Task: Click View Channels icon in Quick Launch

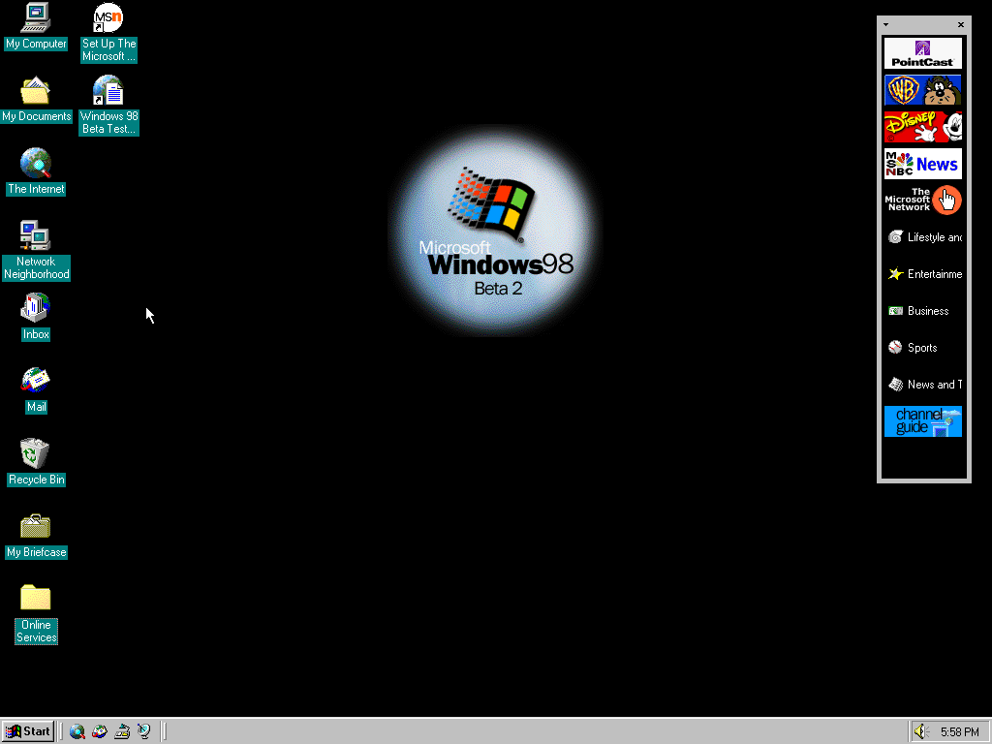Action: [x=144, y=732]
